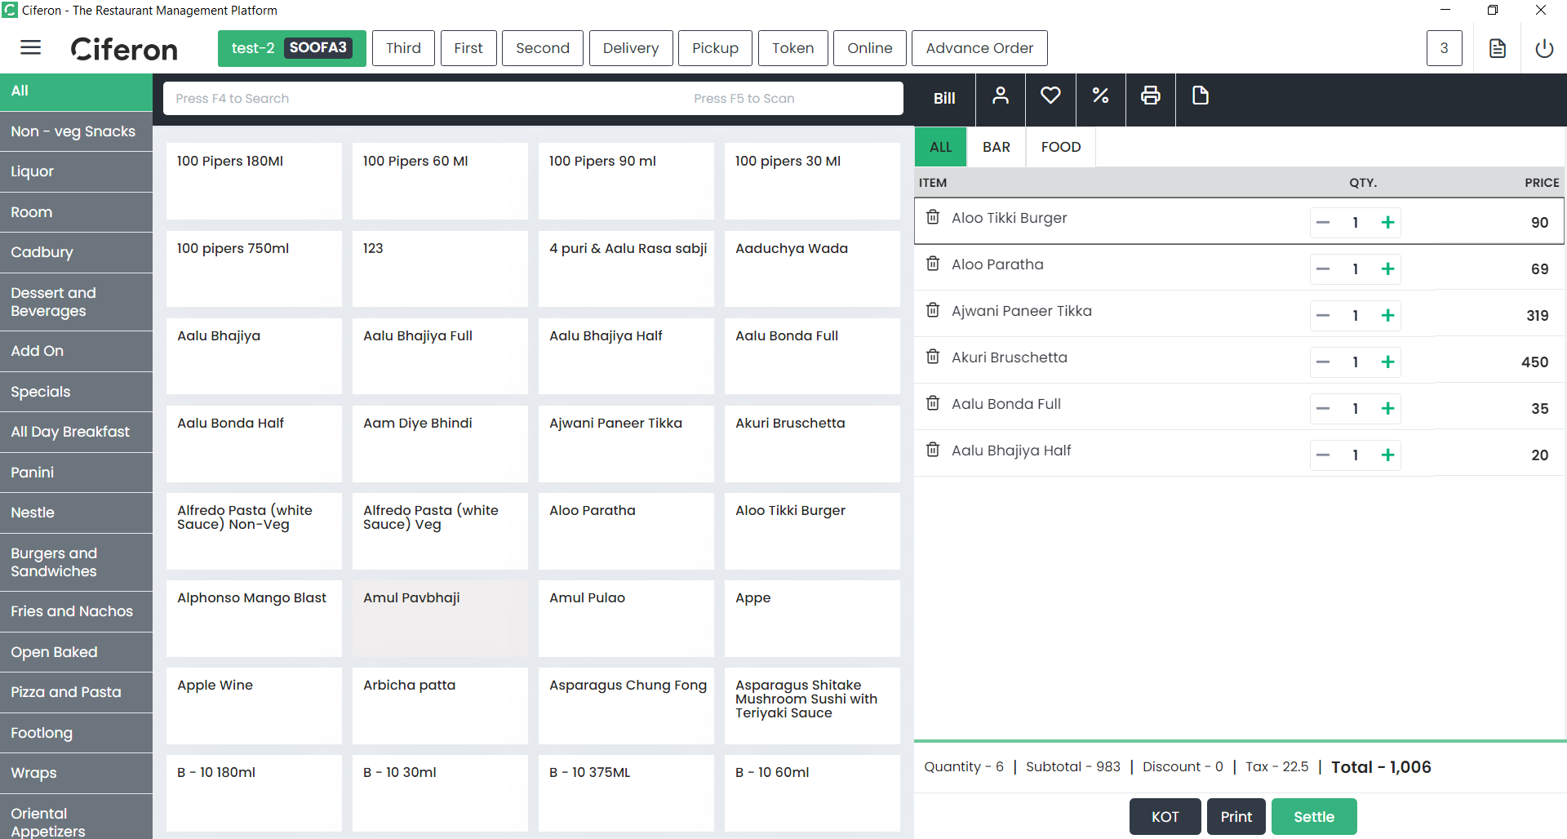Add Apple Wine item to order
This screenshot has width=1567, height=839.
coord(254,705)
